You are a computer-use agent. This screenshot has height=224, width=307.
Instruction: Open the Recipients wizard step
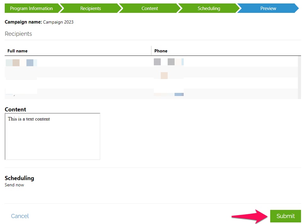(x=91, y=8)
